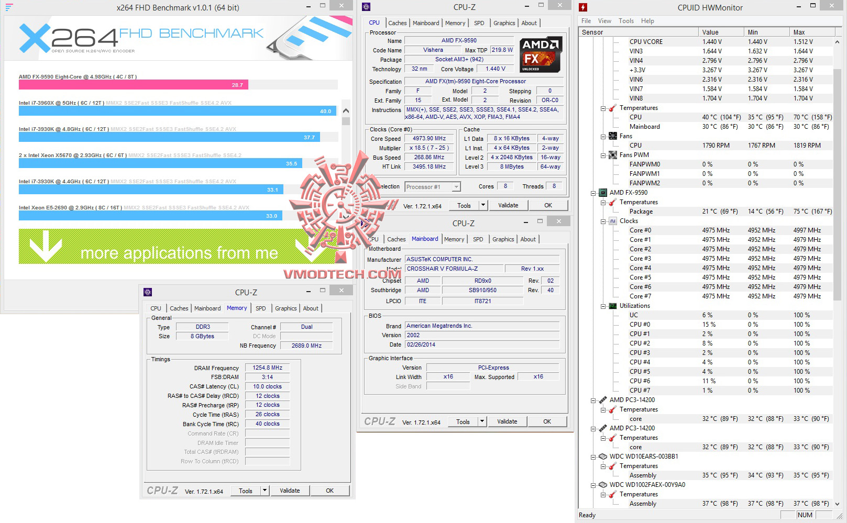Click the AMD FX Unlocked logo in CPU-Z
Screen dimensions: 847x523
tap(541, 54)
